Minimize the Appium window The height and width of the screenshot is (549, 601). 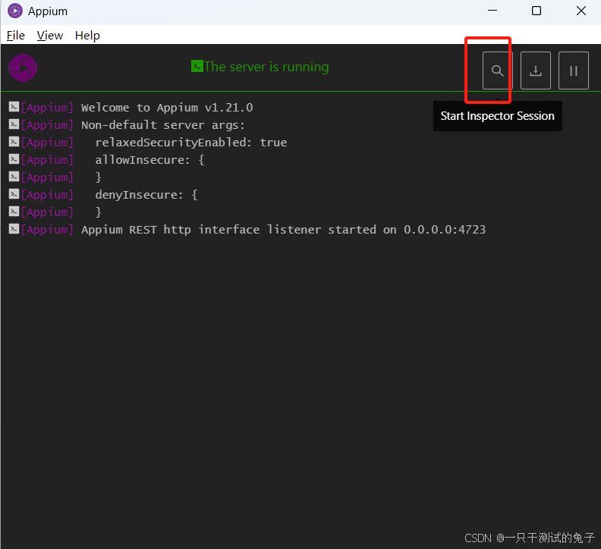tap(492, 11)
